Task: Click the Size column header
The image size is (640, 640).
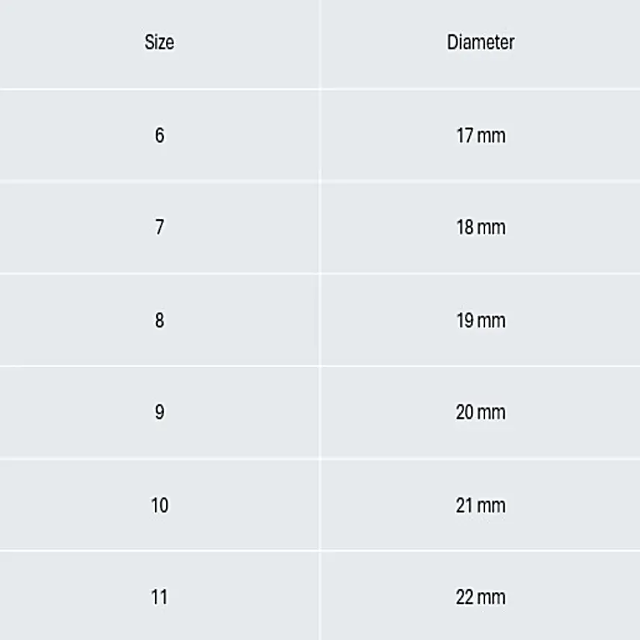Action: (159, 43)
